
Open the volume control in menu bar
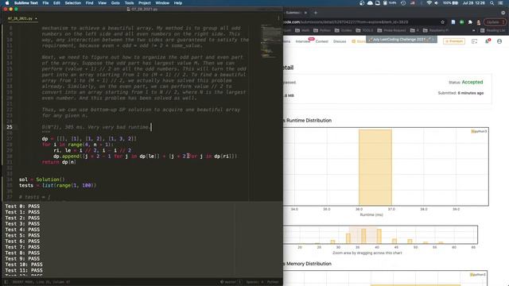click(x=437, y=3)
